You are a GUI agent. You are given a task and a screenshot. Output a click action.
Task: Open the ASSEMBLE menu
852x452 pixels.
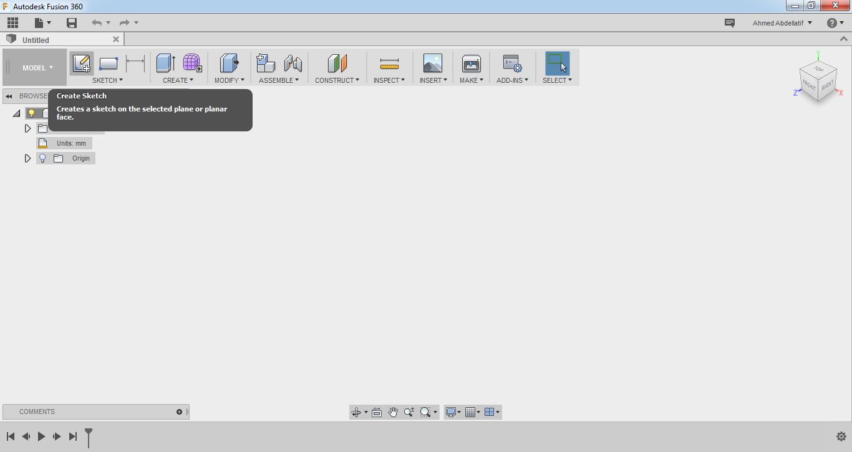[x=279, y=80]
